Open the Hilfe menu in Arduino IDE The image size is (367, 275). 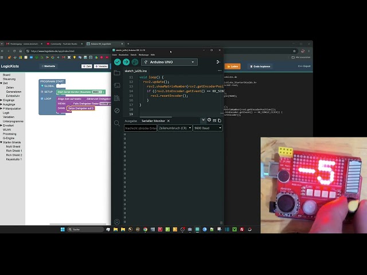tap(153, 55)
